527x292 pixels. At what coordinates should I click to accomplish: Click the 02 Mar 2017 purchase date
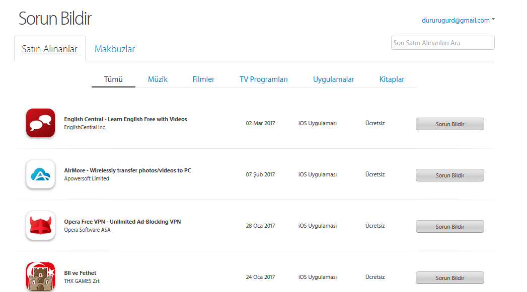[x=260, y=123]
